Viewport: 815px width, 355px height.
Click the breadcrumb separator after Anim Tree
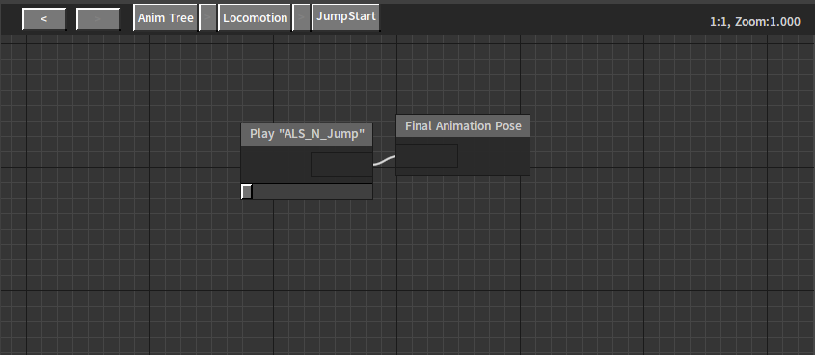coord(208,18)
